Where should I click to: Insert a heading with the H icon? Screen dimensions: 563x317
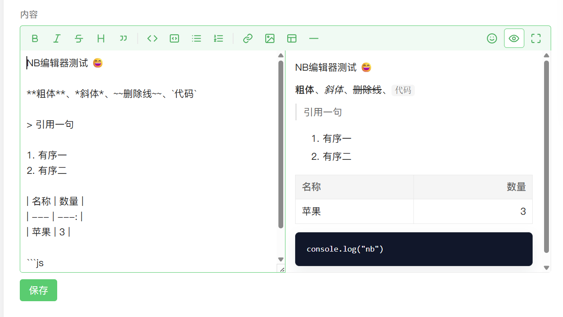[x=101, y=39]
